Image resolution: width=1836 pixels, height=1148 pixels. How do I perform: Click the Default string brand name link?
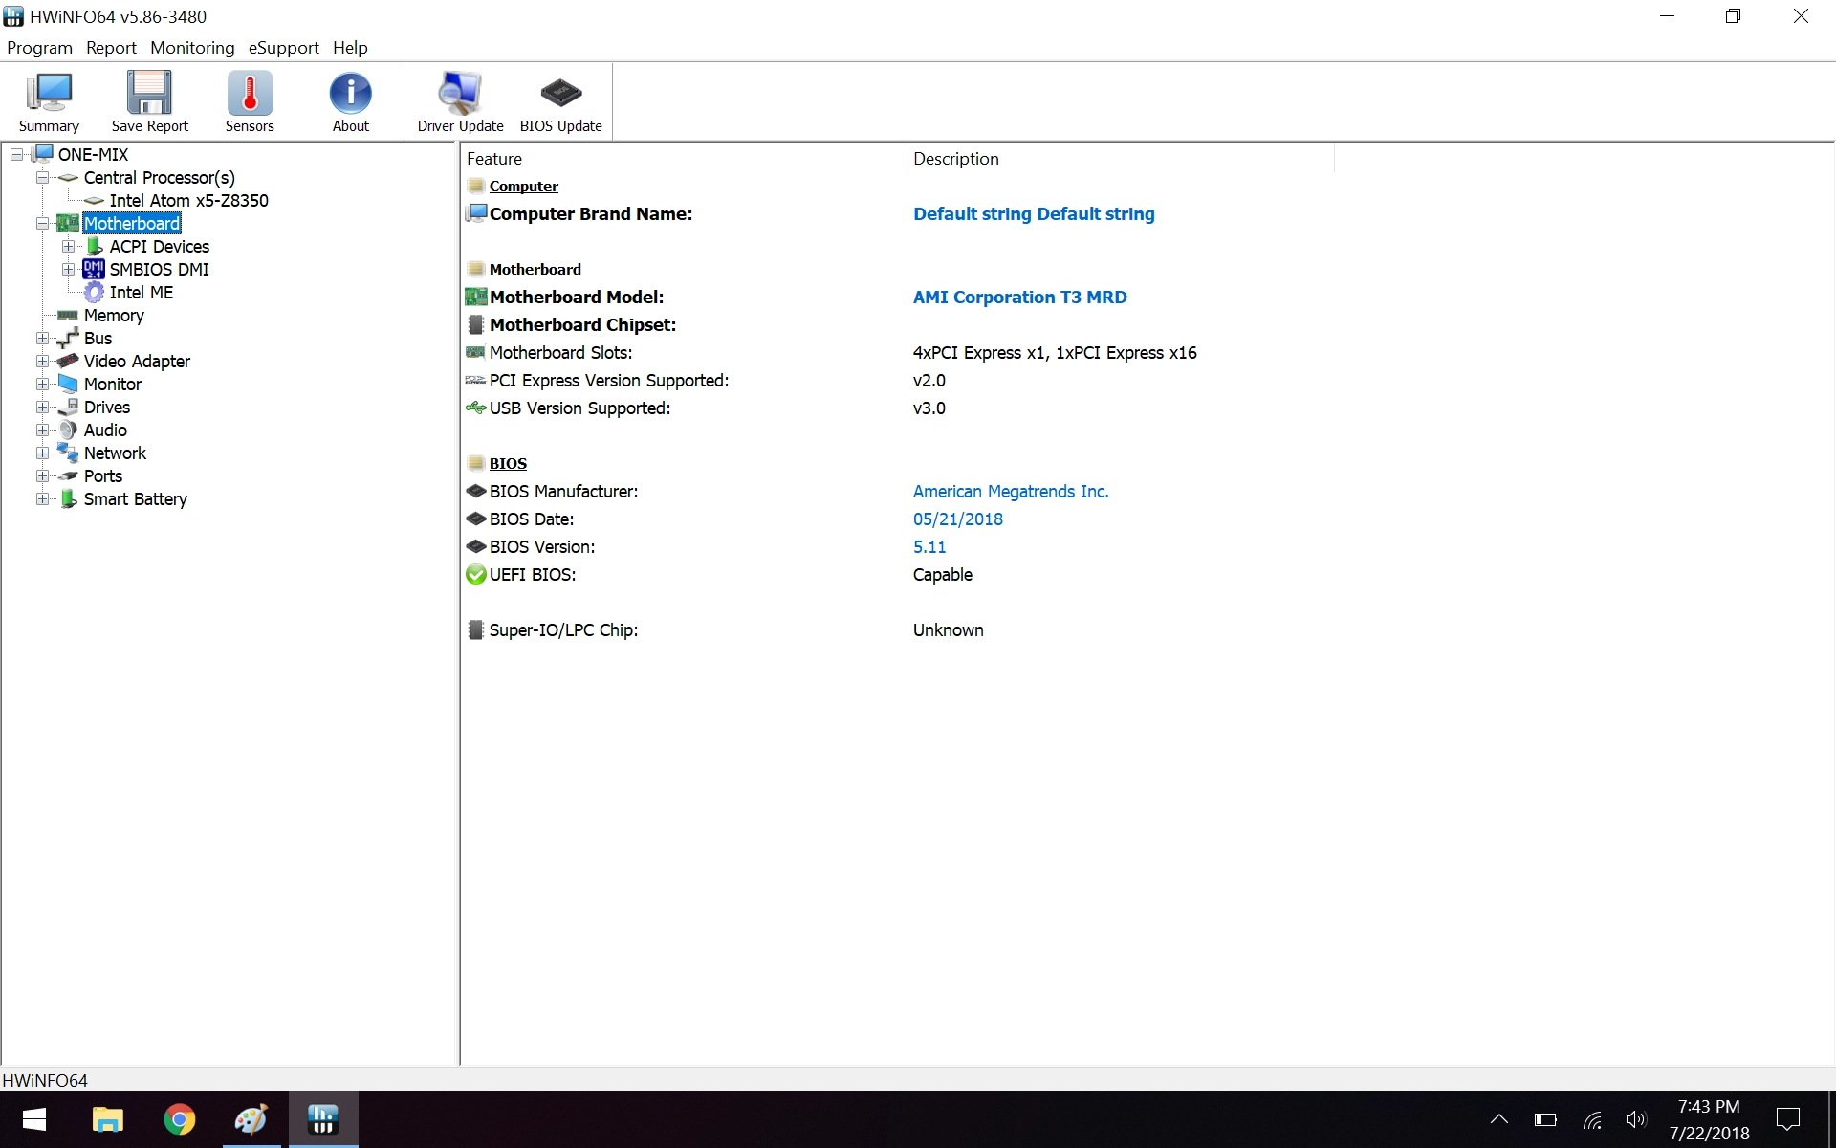pyautogui.click(x=1034, y=214)
